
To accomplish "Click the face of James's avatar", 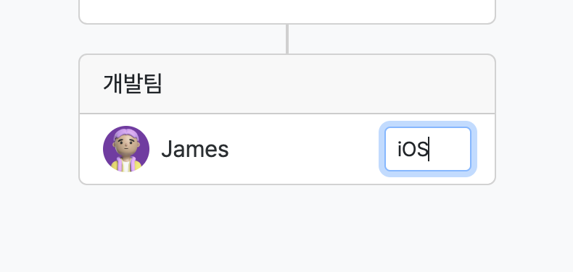I will point(126,145).
